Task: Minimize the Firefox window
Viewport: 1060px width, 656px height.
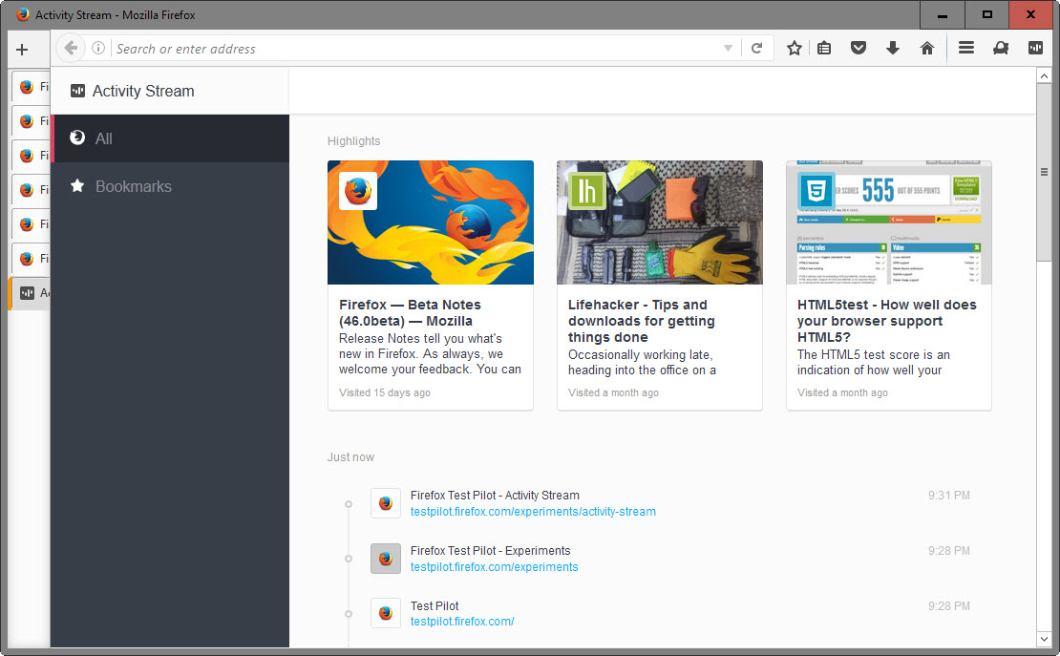Action: click(x=943, y=15)
